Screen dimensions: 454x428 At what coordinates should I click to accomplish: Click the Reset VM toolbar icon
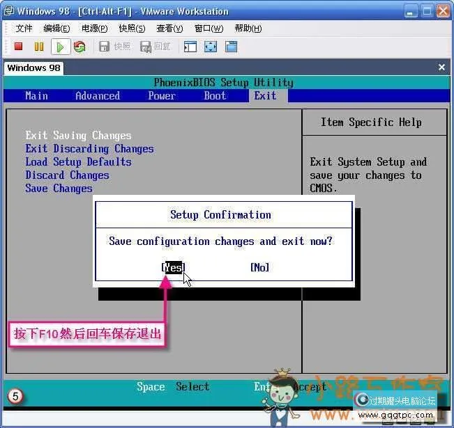pyautogui.click(x=80, y=46)
